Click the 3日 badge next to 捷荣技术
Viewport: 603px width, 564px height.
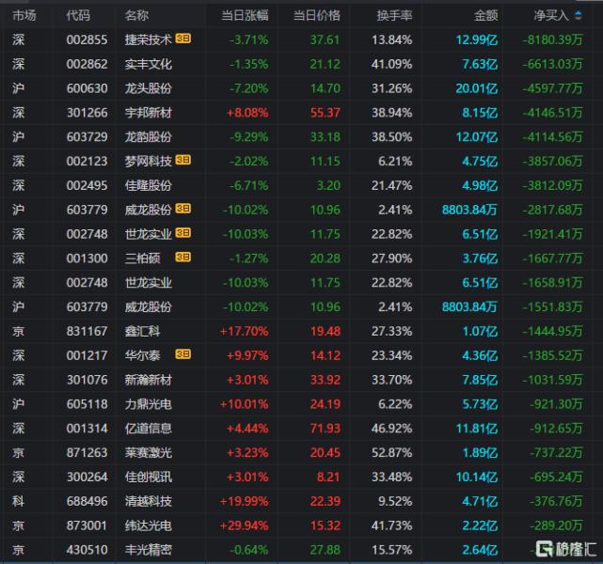tap(183, 39)
